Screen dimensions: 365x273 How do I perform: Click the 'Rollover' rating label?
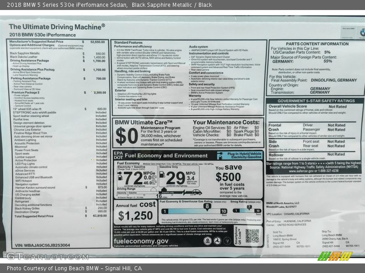(x=276, y=155)
